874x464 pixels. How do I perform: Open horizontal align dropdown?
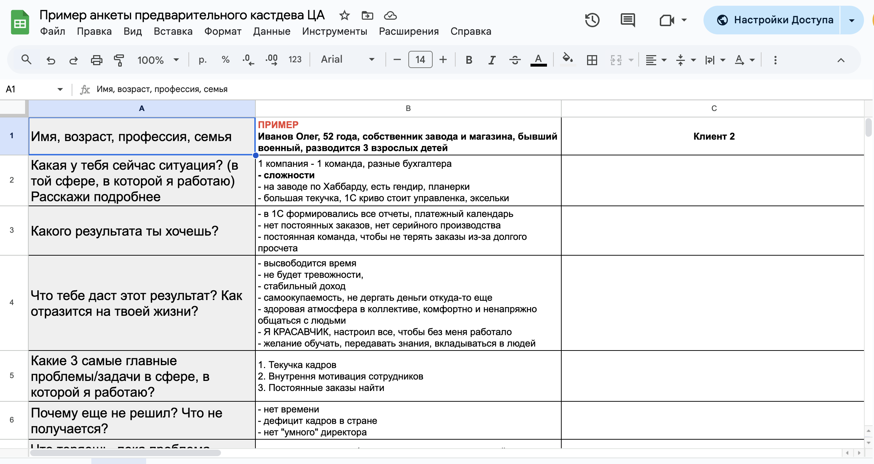(x=655, y=60)
